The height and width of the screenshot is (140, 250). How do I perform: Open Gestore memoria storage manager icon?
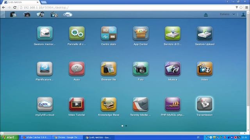45,33
